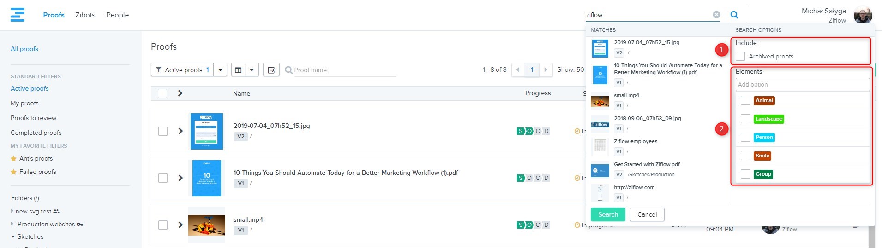This screenshot has width=882, height=248.
Task: Click the column layout icon
Action: [238, 70]
